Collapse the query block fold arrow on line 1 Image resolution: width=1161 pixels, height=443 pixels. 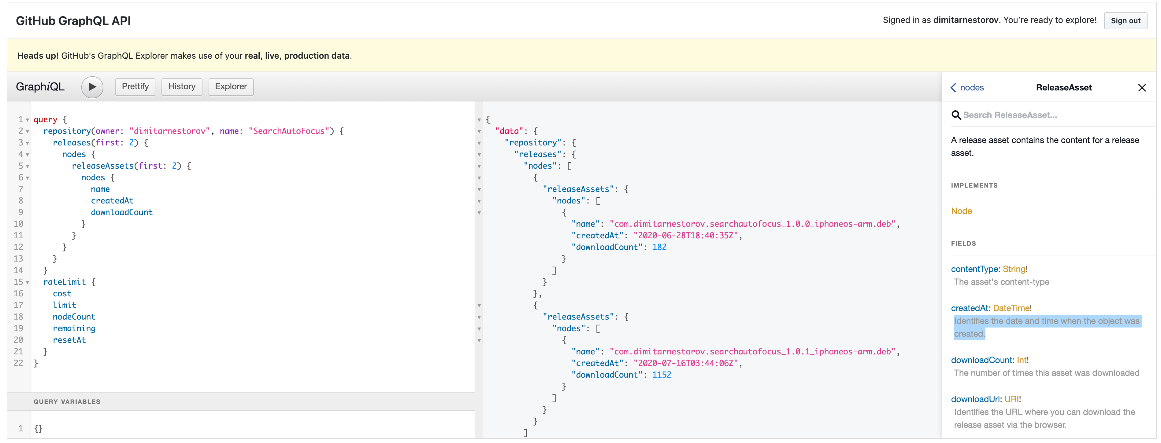(x=28, y=120)
